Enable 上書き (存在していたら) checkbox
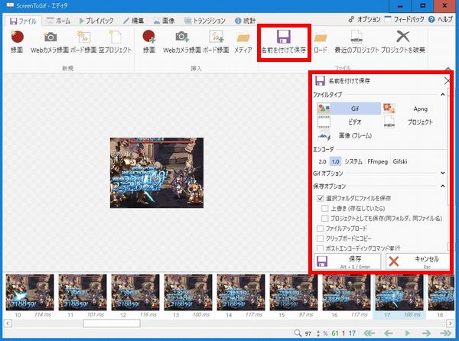 tap(324, 208)
